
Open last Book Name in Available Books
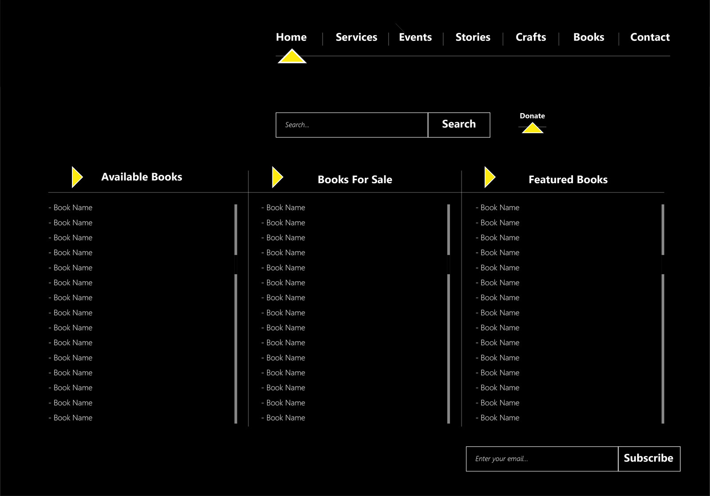(x=71, y=418)
